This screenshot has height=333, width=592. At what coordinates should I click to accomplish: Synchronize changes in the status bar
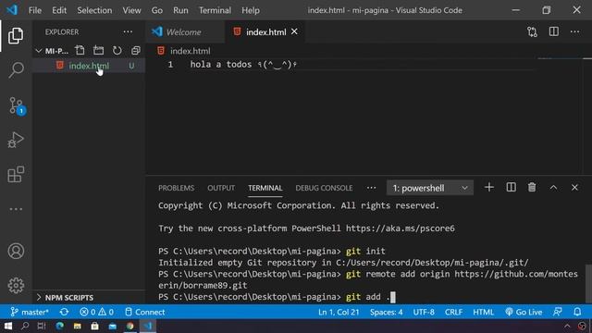point(64,313)
